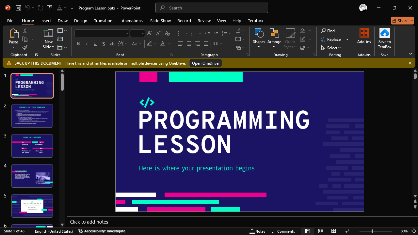418x235 pixels.
Task: Click English (United States) language indicator
Action: pyautogui.click(x=54, y=231)
